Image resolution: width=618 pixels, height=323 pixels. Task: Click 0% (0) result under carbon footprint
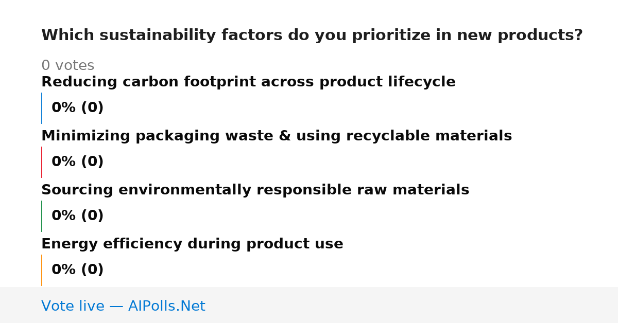[x=77, y=108]
